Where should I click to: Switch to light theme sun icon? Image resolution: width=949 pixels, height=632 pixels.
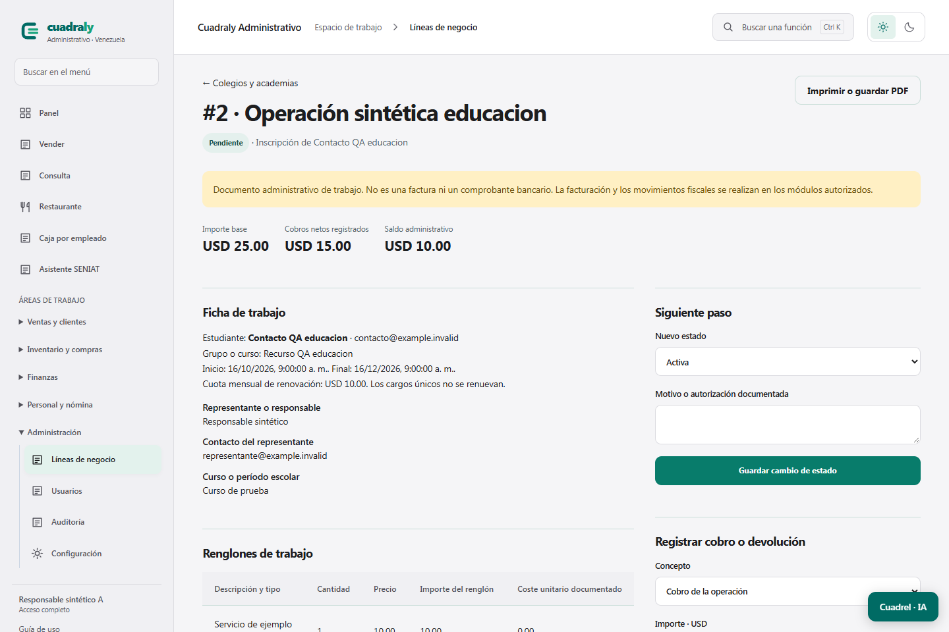(883, 27)
